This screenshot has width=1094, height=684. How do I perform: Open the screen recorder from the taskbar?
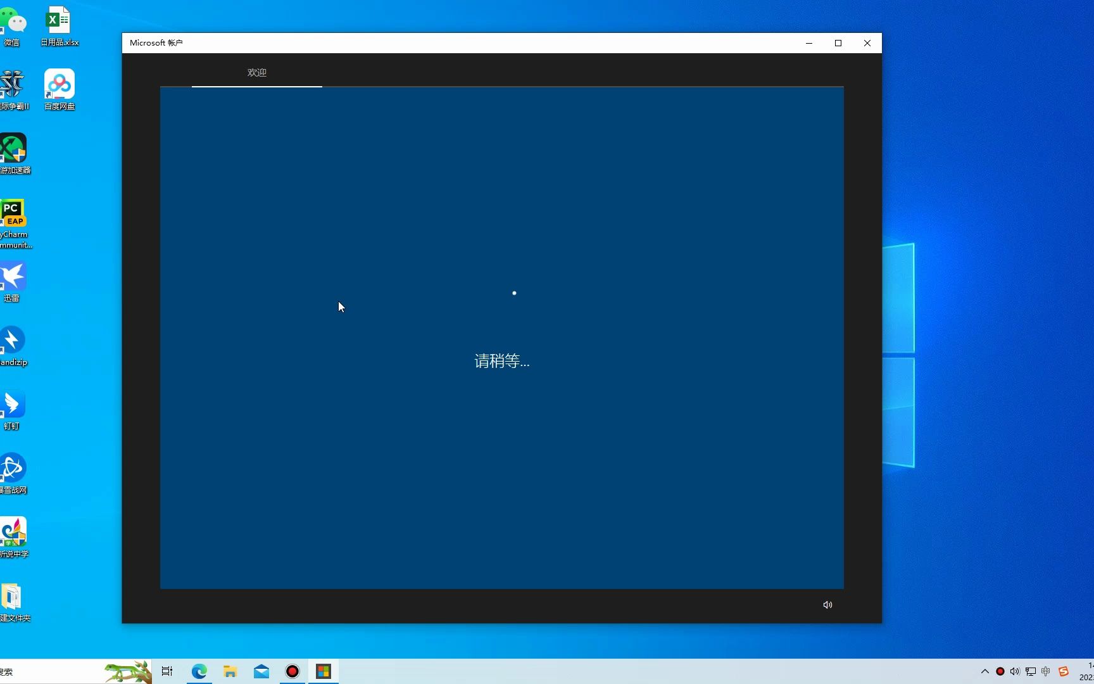click(x=292, y=671)
